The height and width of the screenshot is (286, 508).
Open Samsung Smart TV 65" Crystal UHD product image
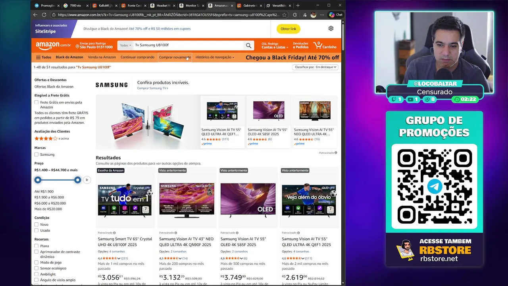(125, 200)
